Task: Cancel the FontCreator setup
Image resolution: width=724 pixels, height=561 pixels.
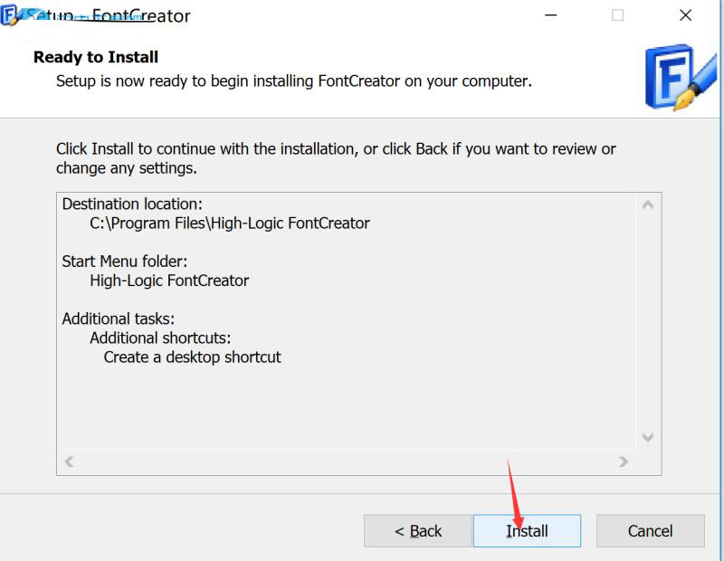Action: point(650,531)
